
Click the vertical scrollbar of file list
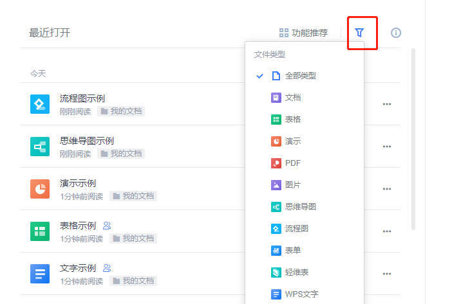point(413,139)
